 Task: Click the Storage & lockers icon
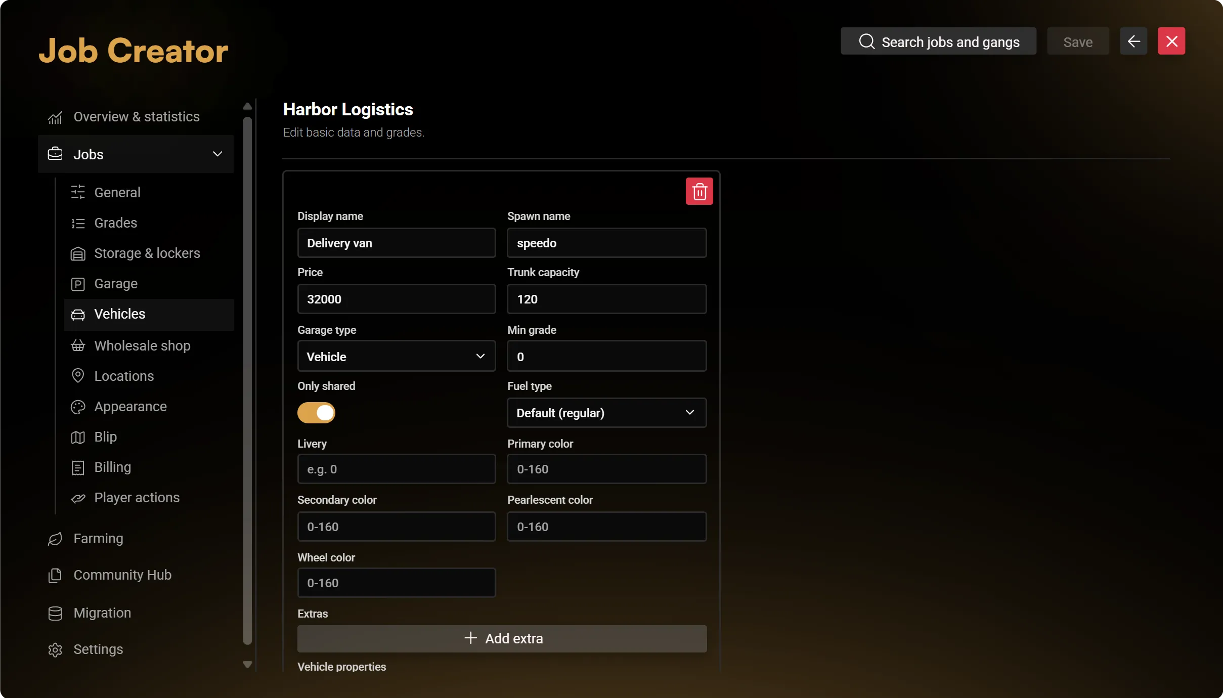point(78,253)
